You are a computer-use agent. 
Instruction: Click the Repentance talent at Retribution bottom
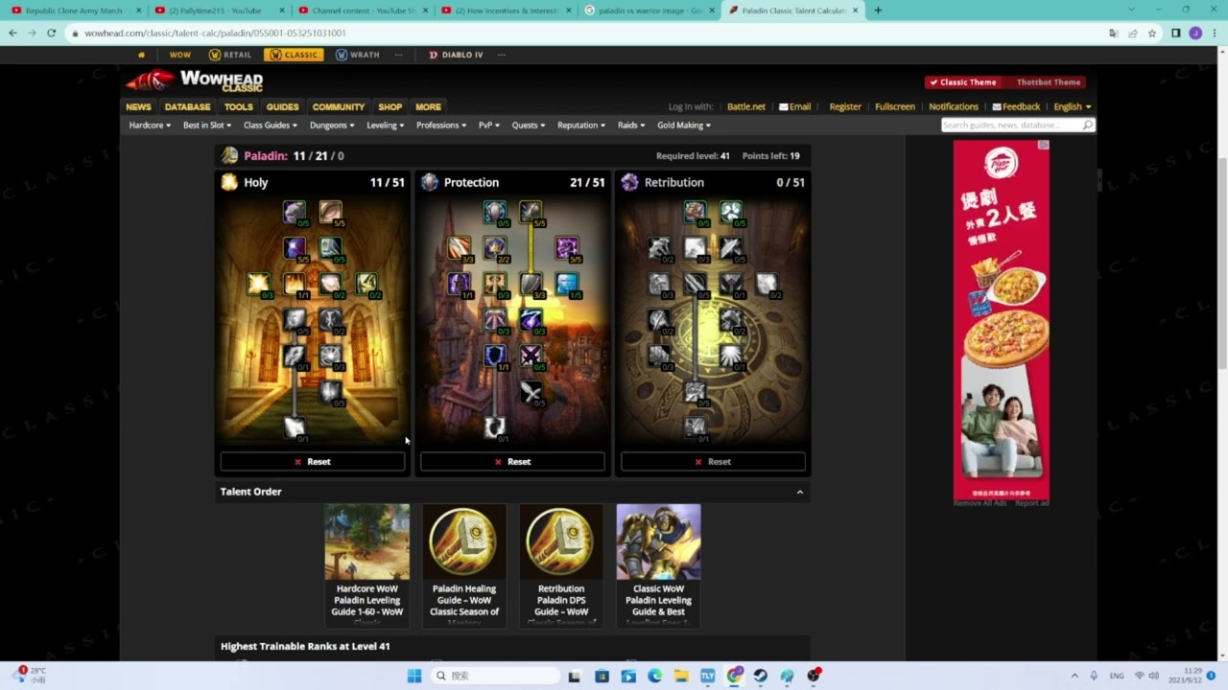[x=695, y=427]
